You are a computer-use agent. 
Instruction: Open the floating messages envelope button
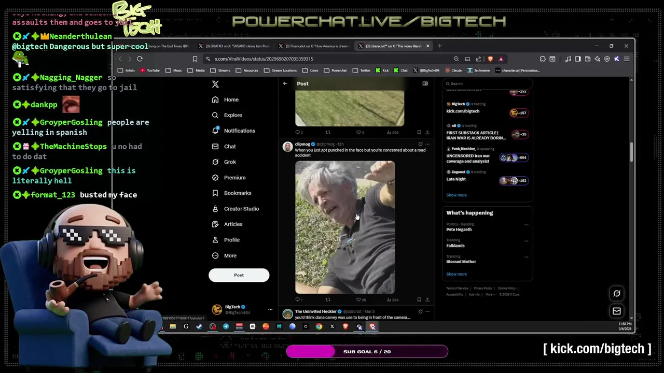tap(617, 311)
